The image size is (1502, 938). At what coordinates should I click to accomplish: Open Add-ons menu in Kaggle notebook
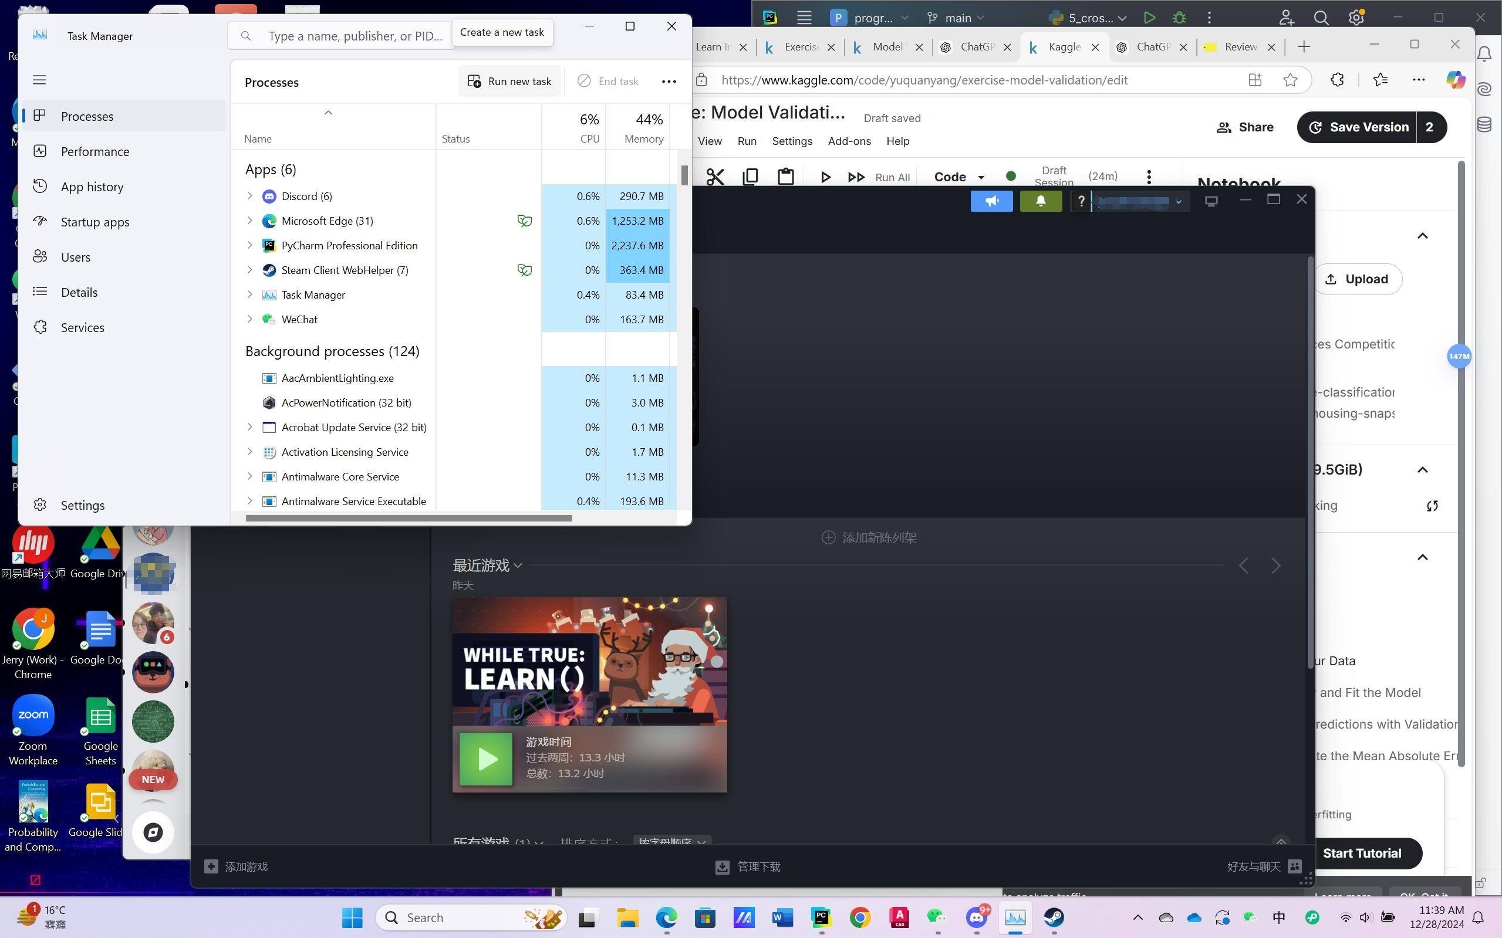coord(849,141)
